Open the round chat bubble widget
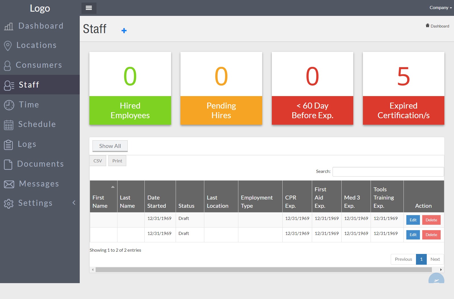This screenshot has width=454, height=299. pos(436,278)
